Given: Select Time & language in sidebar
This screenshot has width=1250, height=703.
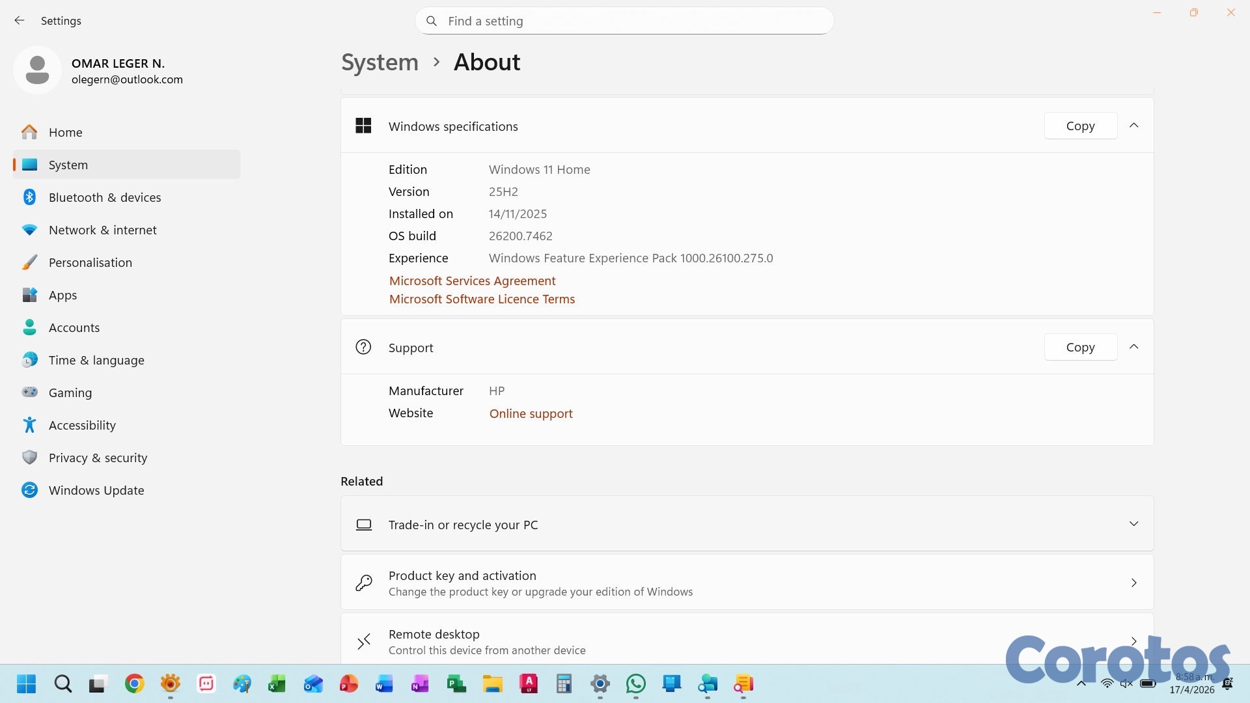Looking at the screenshot, I should [96, 360].
